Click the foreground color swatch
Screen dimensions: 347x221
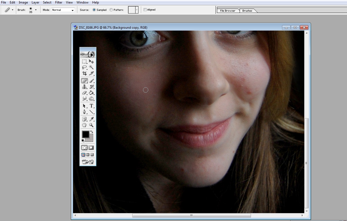pyautogui.click(x=85, y=134)
